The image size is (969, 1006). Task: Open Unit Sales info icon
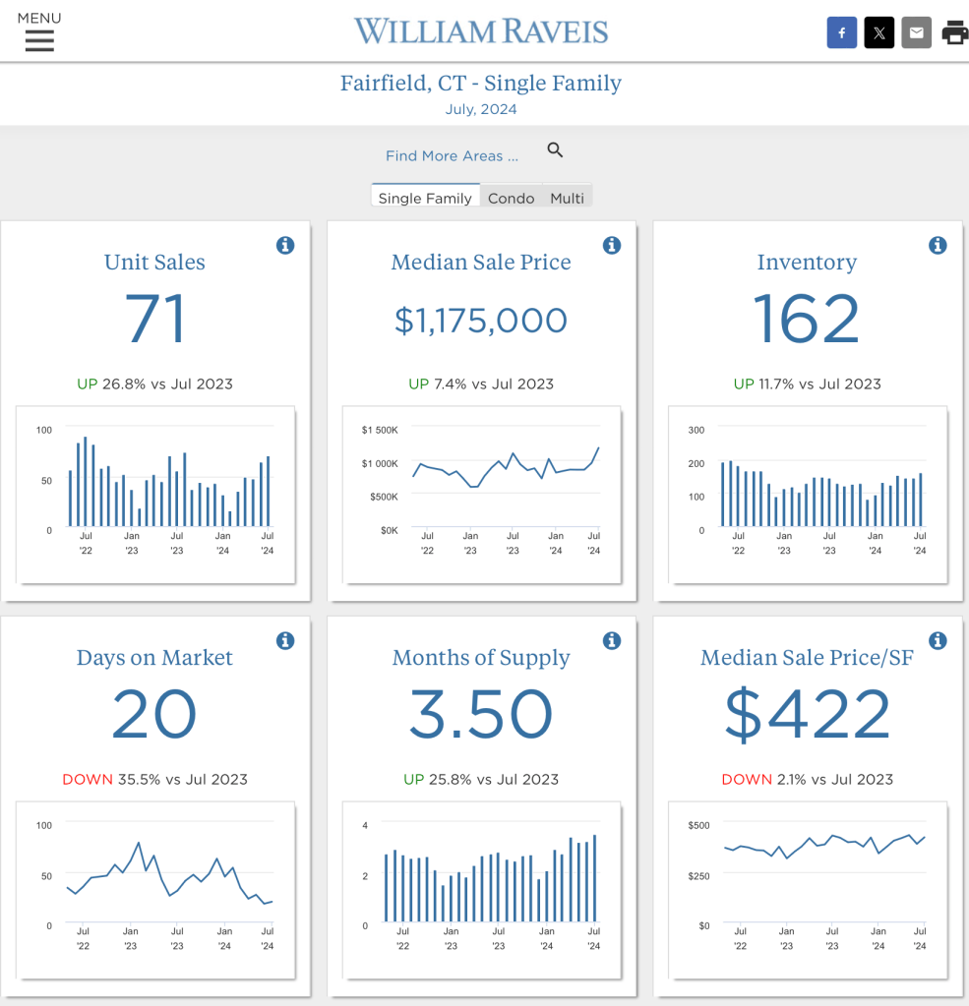point(285,245)
